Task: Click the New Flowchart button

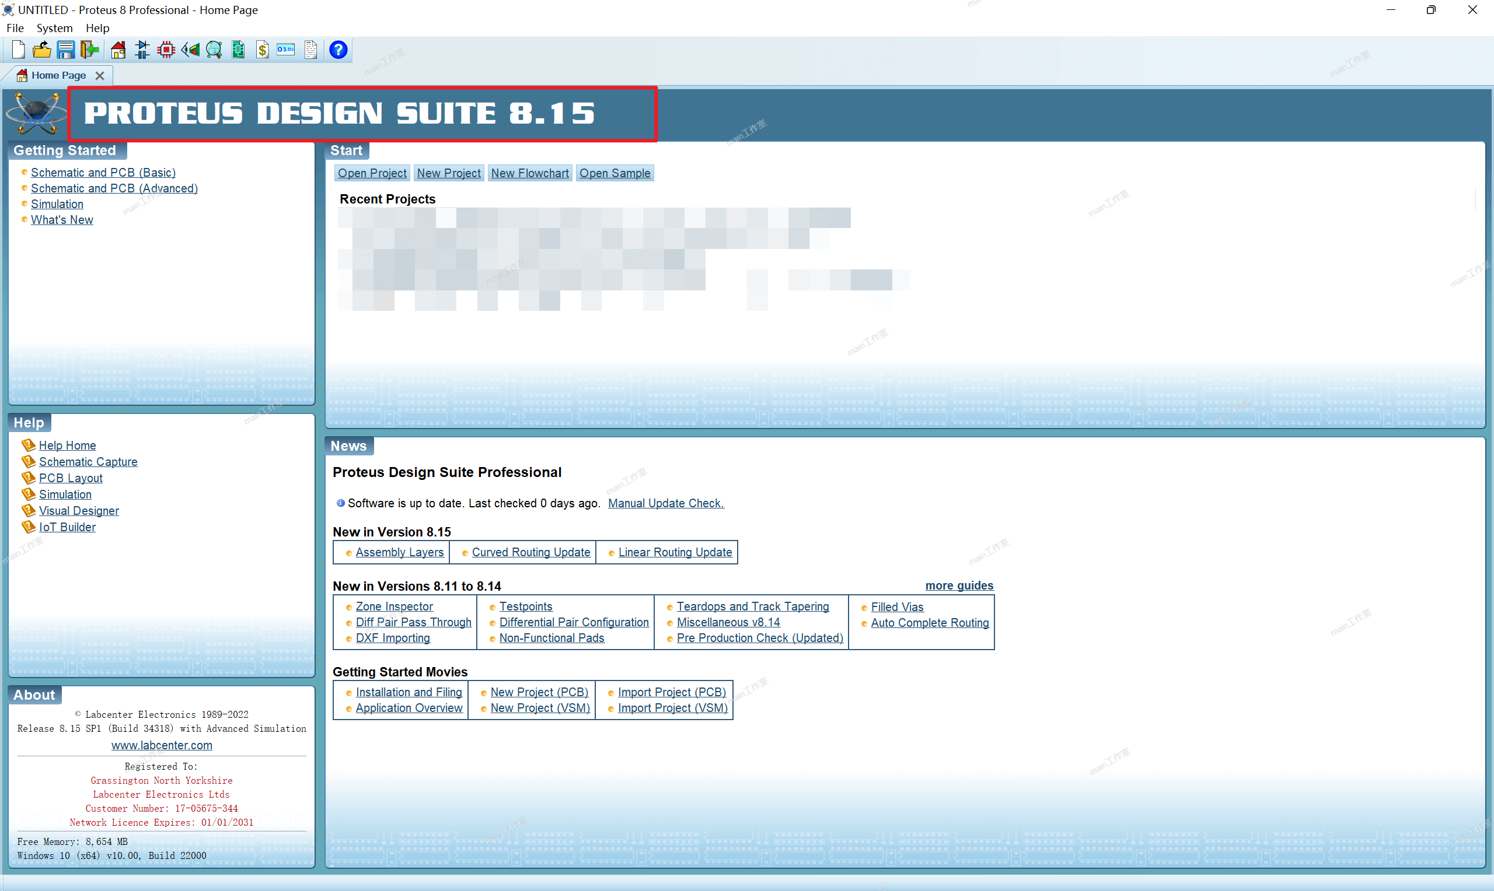Action: (x=530, y=174)
